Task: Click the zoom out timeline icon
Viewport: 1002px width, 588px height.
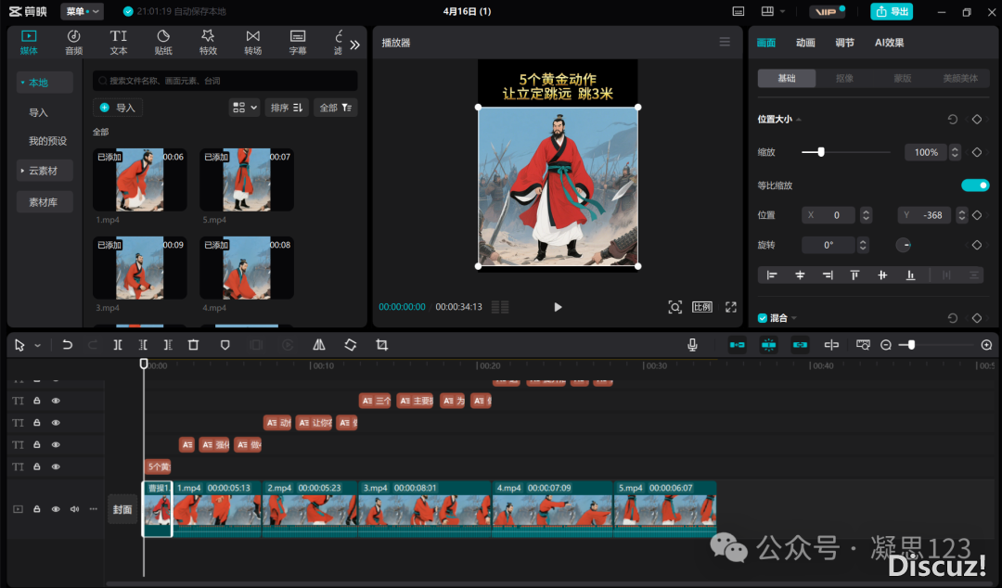Action: [886, 345]
